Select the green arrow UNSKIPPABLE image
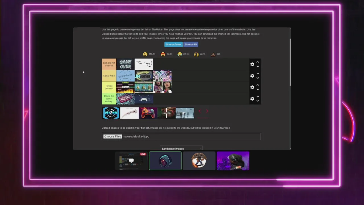The image size is (364, 205). (144, 76)
